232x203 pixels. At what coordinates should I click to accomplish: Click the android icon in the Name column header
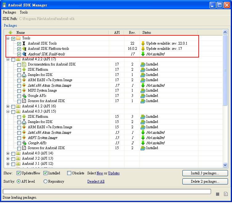[x=10, y=32]
